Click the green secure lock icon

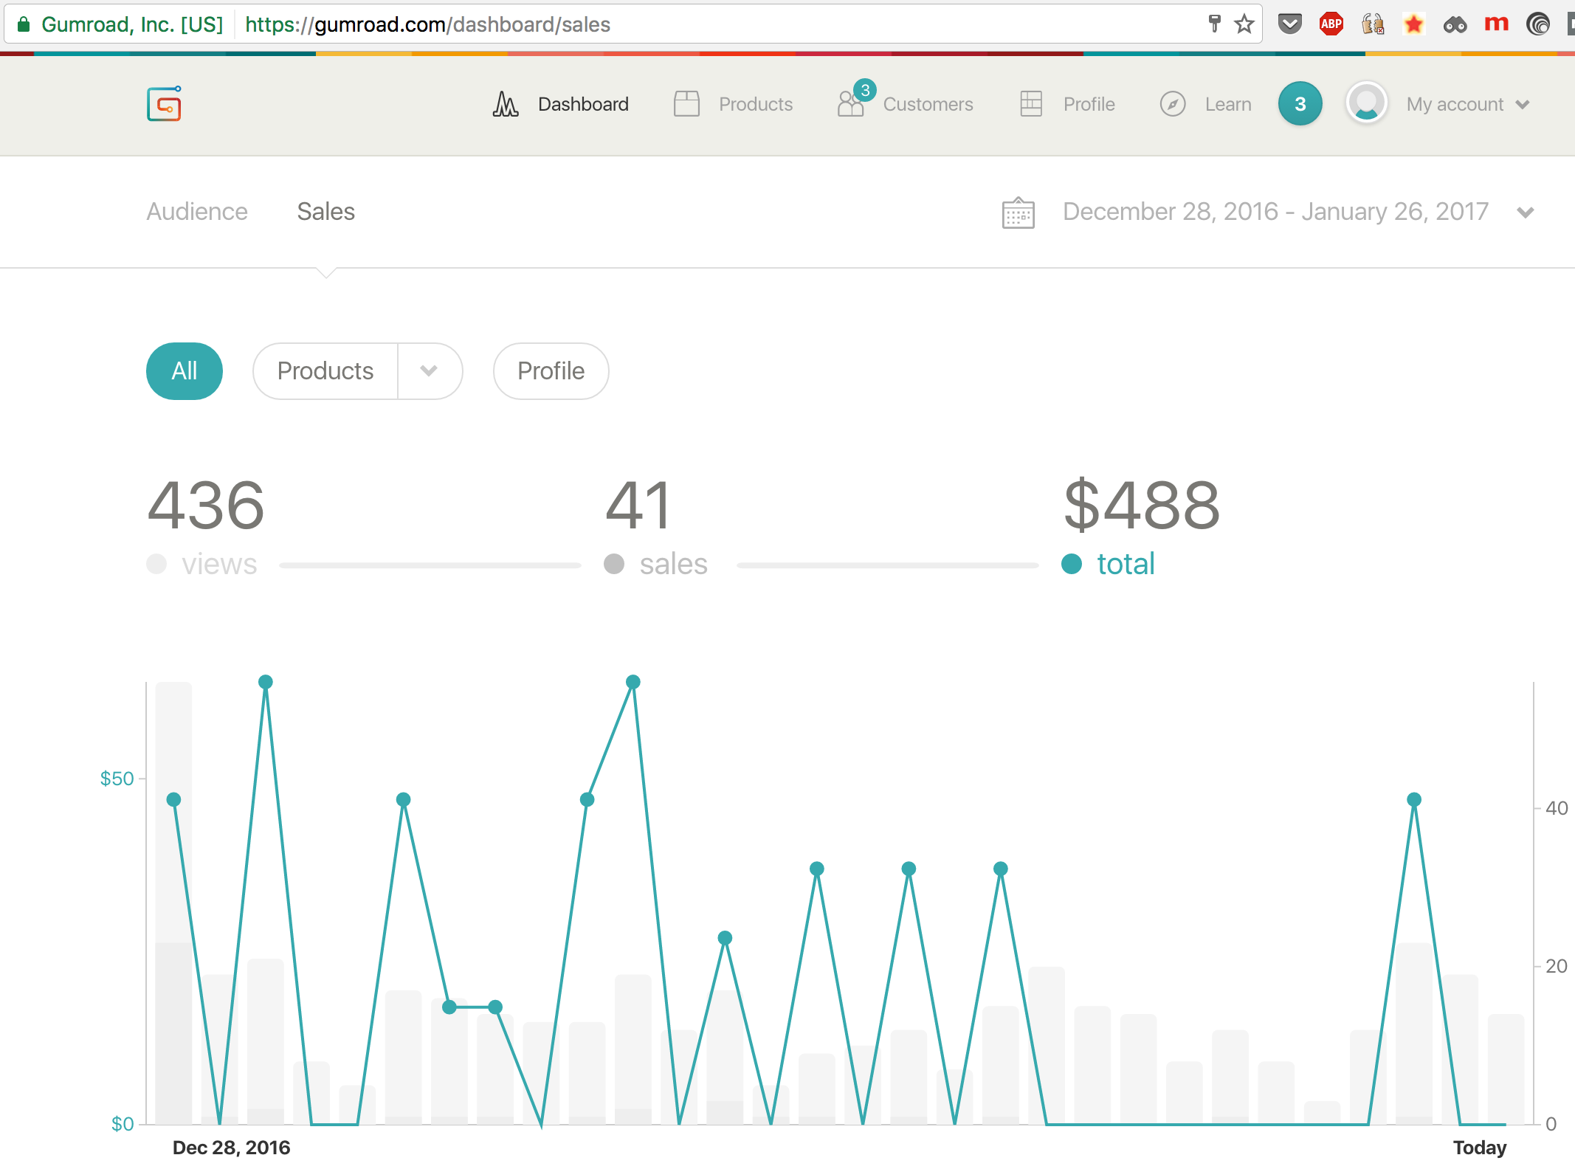pos(24,24)
